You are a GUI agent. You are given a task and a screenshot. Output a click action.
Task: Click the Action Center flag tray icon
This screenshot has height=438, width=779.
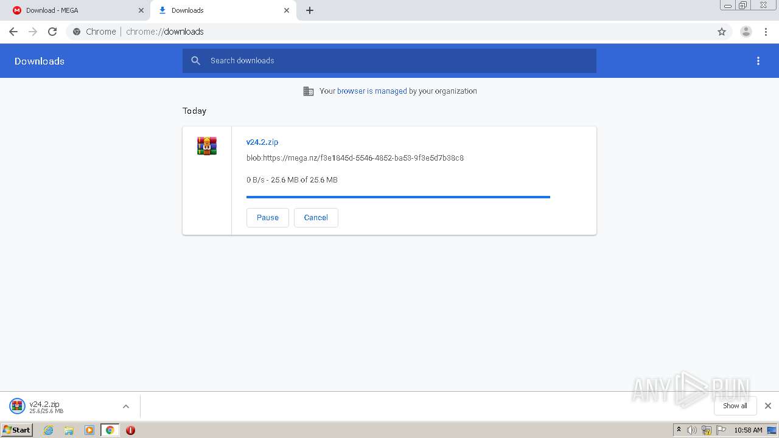[721, 430]
